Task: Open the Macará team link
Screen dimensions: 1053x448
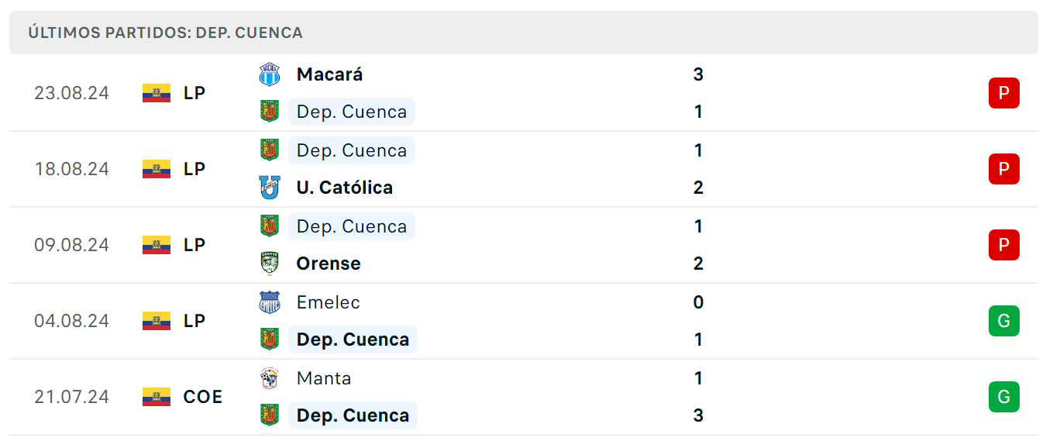Action: click(x=329, y=74)
